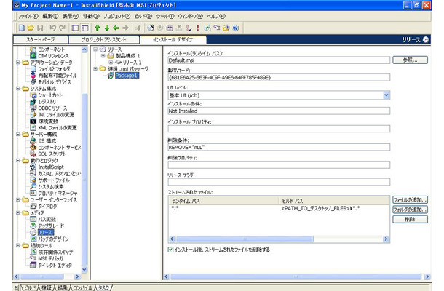Click the green up arrow in the toolbar

point(98,28)
